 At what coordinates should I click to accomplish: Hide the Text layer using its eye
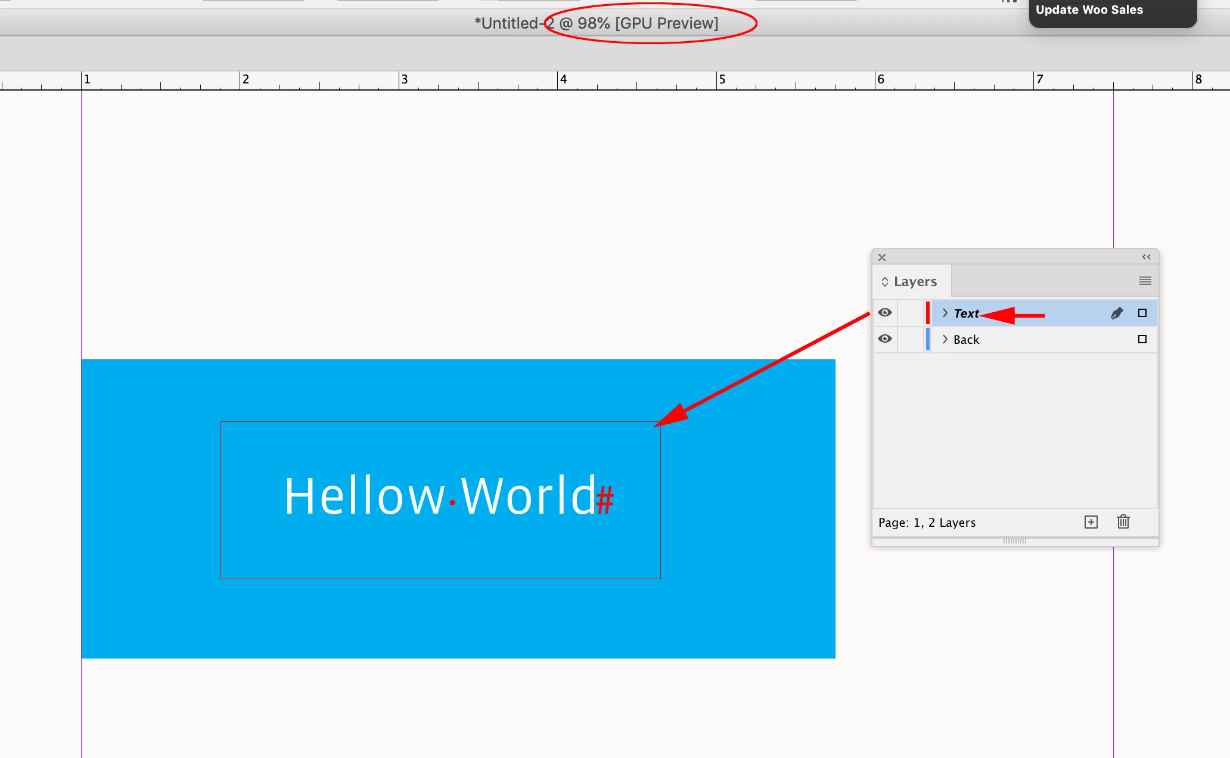click(x=885, y=313)
